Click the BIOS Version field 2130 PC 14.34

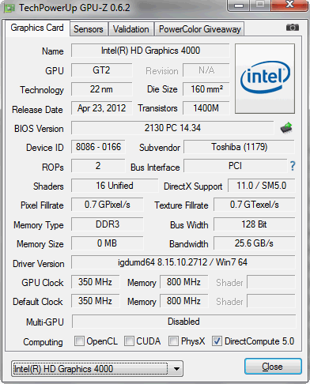172,128
